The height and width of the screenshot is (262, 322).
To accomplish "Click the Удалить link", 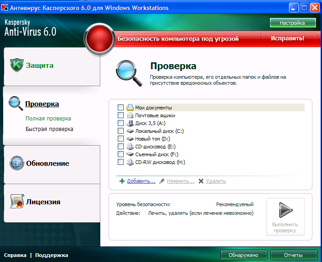I will [216, 181].
